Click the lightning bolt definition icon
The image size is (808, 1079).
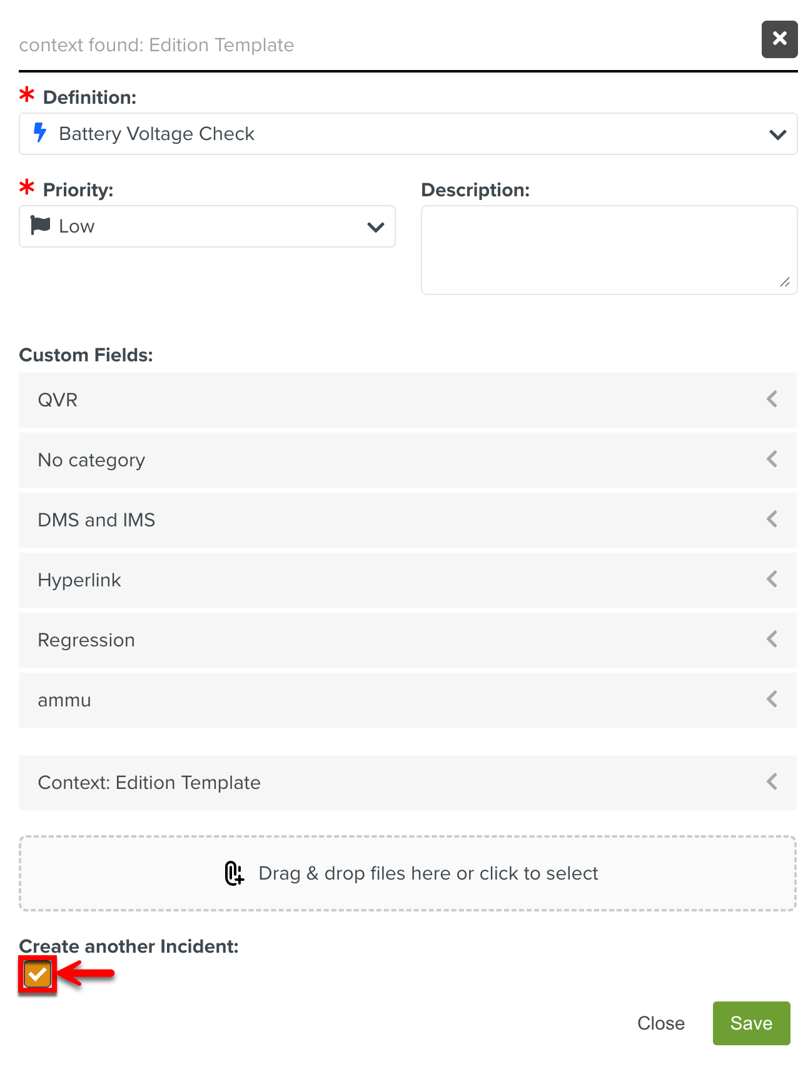click(40, 133)
